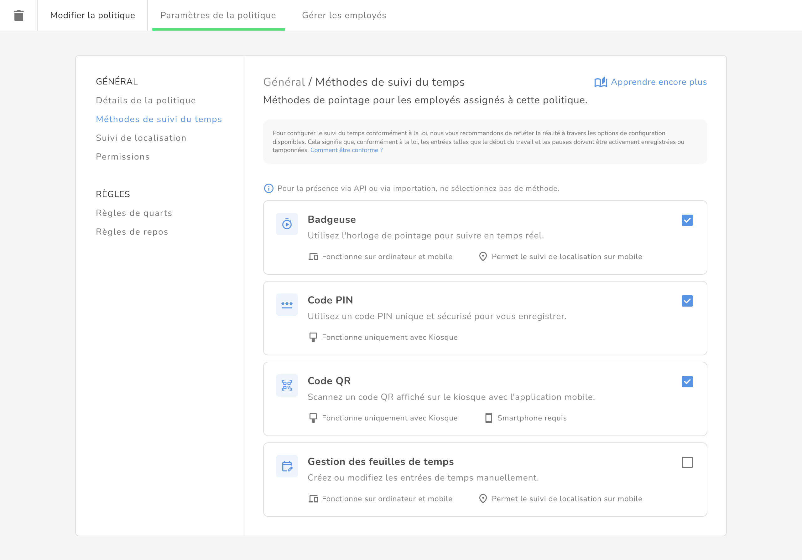Viewport: 802px width, 560px height.
Task: Switch to Gérer les employés tab
Action: [x=344, y=15]
